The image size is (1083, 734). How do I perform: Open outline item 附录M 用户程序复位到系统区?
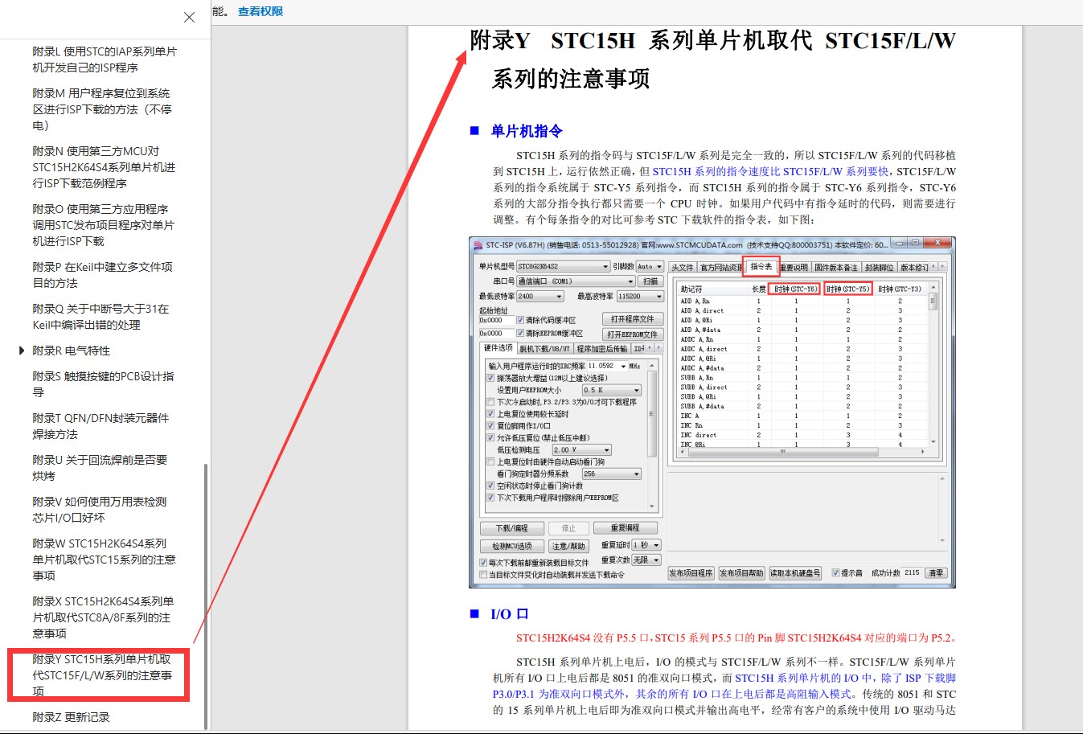pos(102,109)
